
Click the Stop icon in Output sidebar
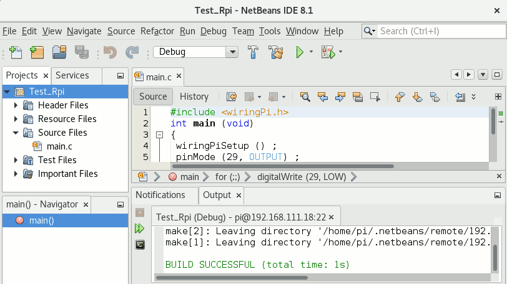tap(140, 212)
